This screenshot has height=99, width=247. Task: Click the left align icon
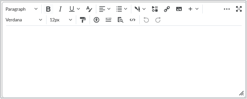pos(102,9)
